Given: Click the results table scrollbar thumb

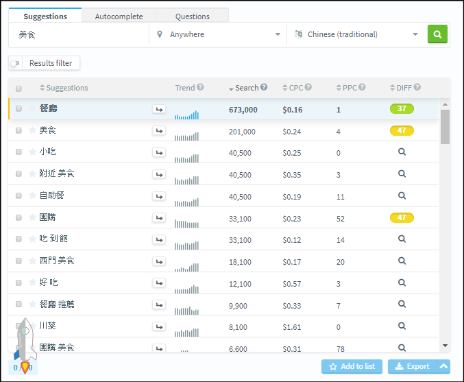Looking at the screenshot, I should pyautogui.click(x=445, y=127).
